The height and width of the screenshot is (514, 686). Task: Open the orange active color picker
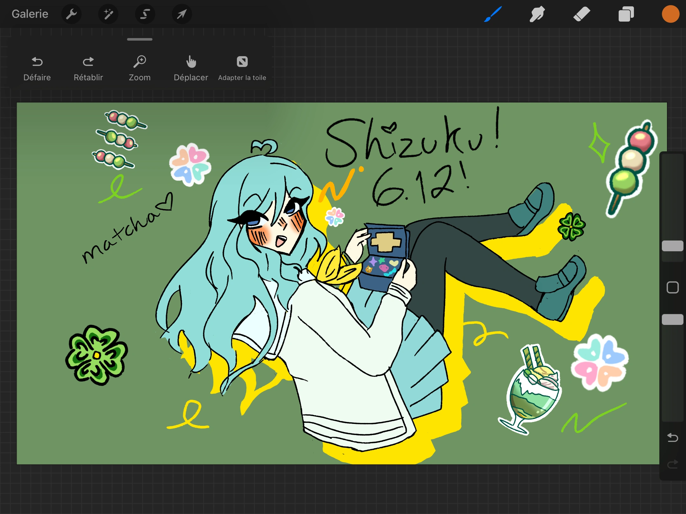click(670, 14)
